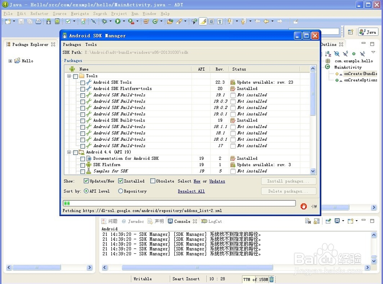Click the New Java Package icon
This screenshot has width=383, height=284.
tap(146, 21)
